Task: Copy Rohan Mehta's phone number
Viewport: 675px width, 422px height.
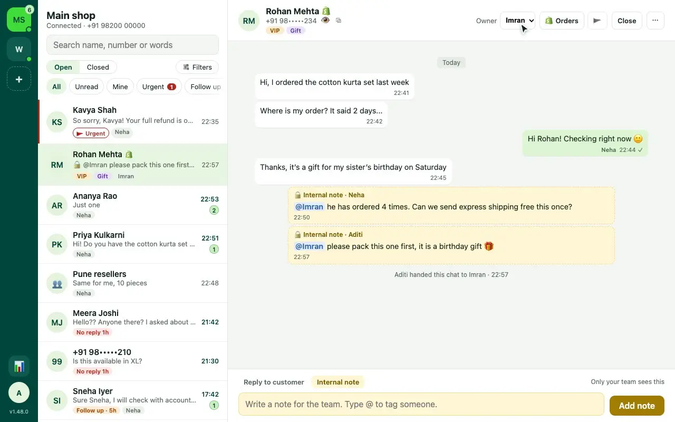Action: [x=339, y=21]
